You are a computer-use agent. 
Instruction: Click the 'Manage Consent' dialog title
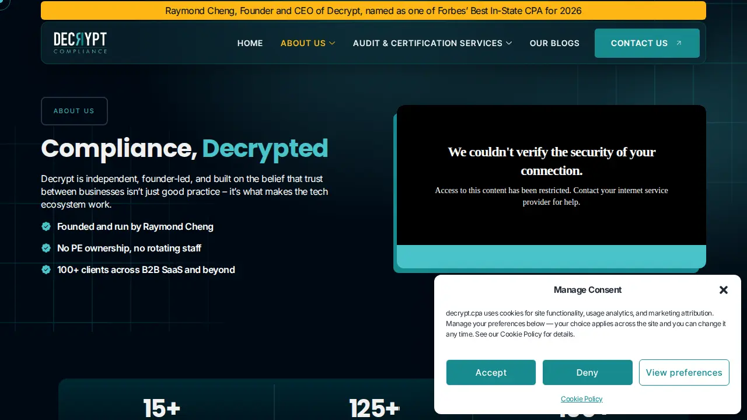coord(588,290)
